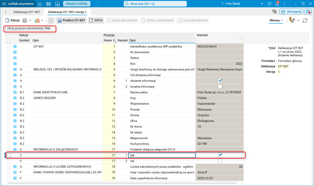Check the korekta informacji value checkbox
Viewport: 314px width, 186px height.
(220, 86)
